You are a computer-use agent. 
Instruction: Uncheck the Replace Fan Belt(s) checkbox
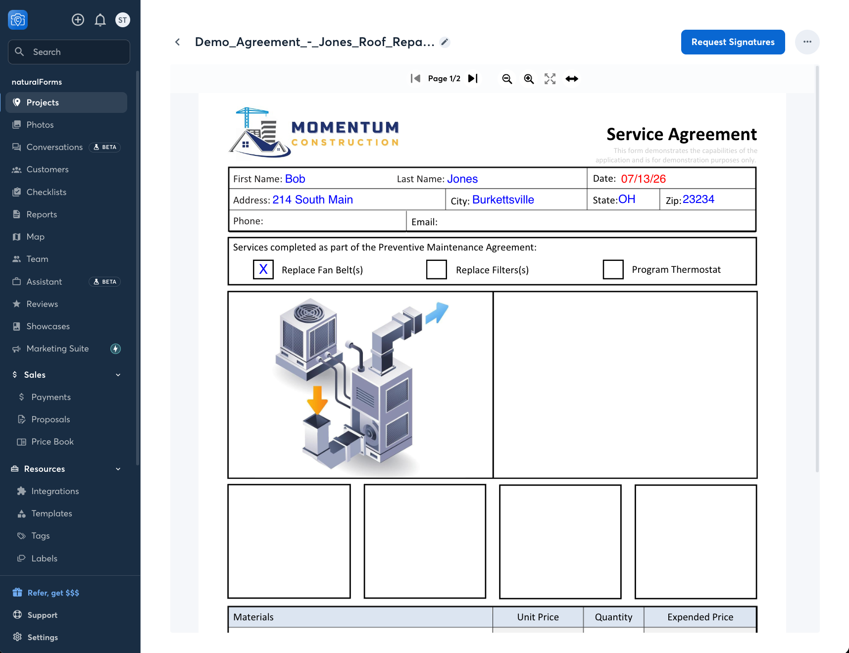click(x=263, y=269)
